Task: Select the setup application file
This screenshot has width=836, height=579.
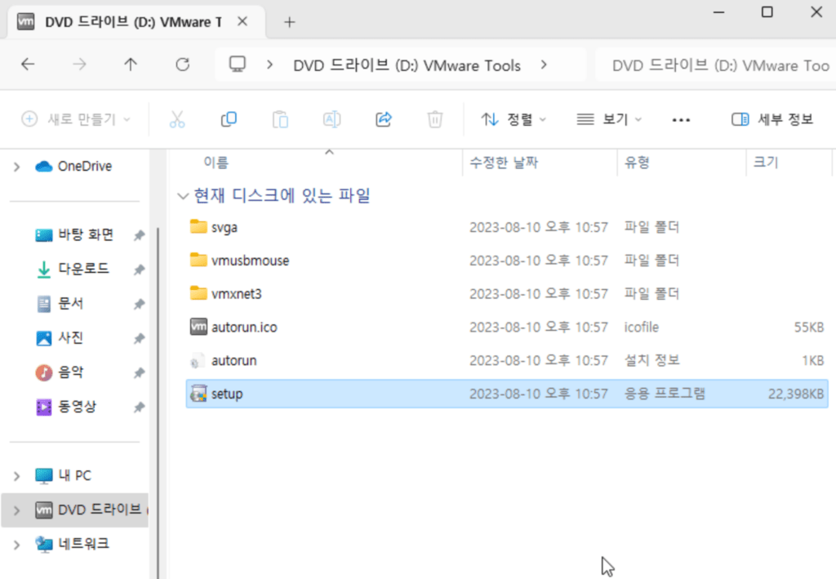Action: (x=226, y=393)
